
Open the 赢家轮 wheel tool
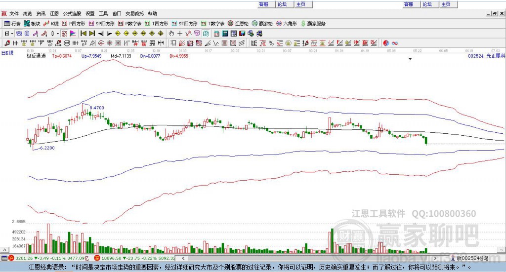click(x=262, y=24)
